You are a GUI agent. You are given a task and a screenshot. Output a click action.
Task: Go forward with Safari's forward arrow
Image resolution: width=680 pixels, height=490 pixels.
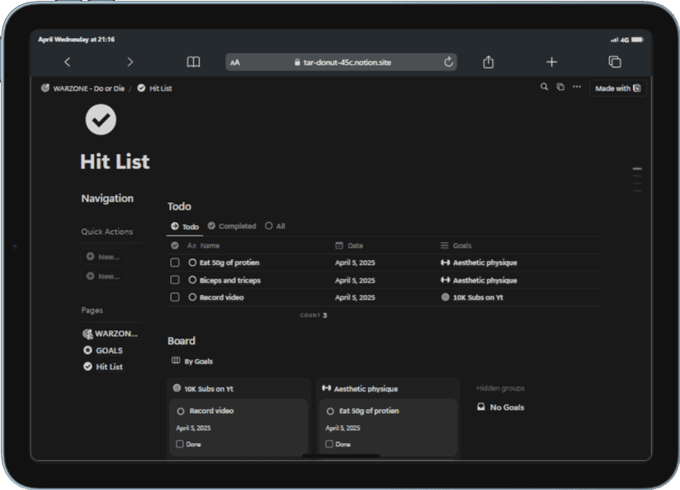coord(130,62)
